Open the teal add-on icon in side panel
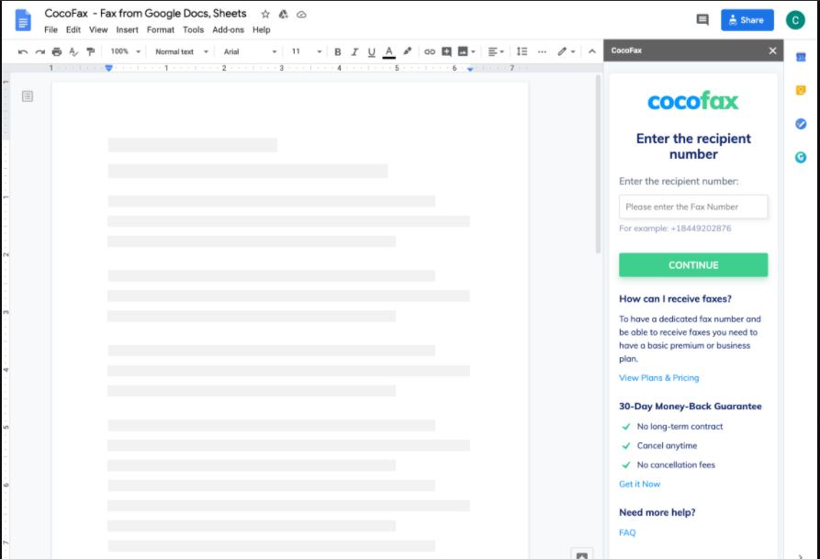 [x=800, y=157]
